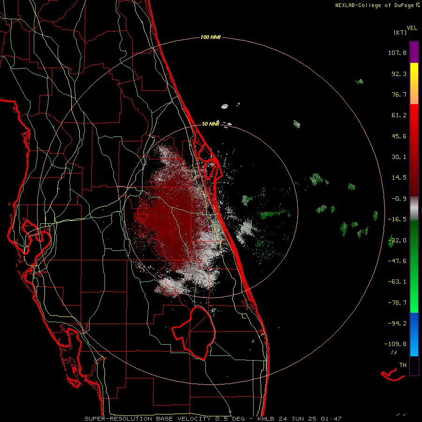This screenshot has width=422, height=422.
Task: Click the NEXLAB-College of DuPage credit text
Action: (375, 5)
